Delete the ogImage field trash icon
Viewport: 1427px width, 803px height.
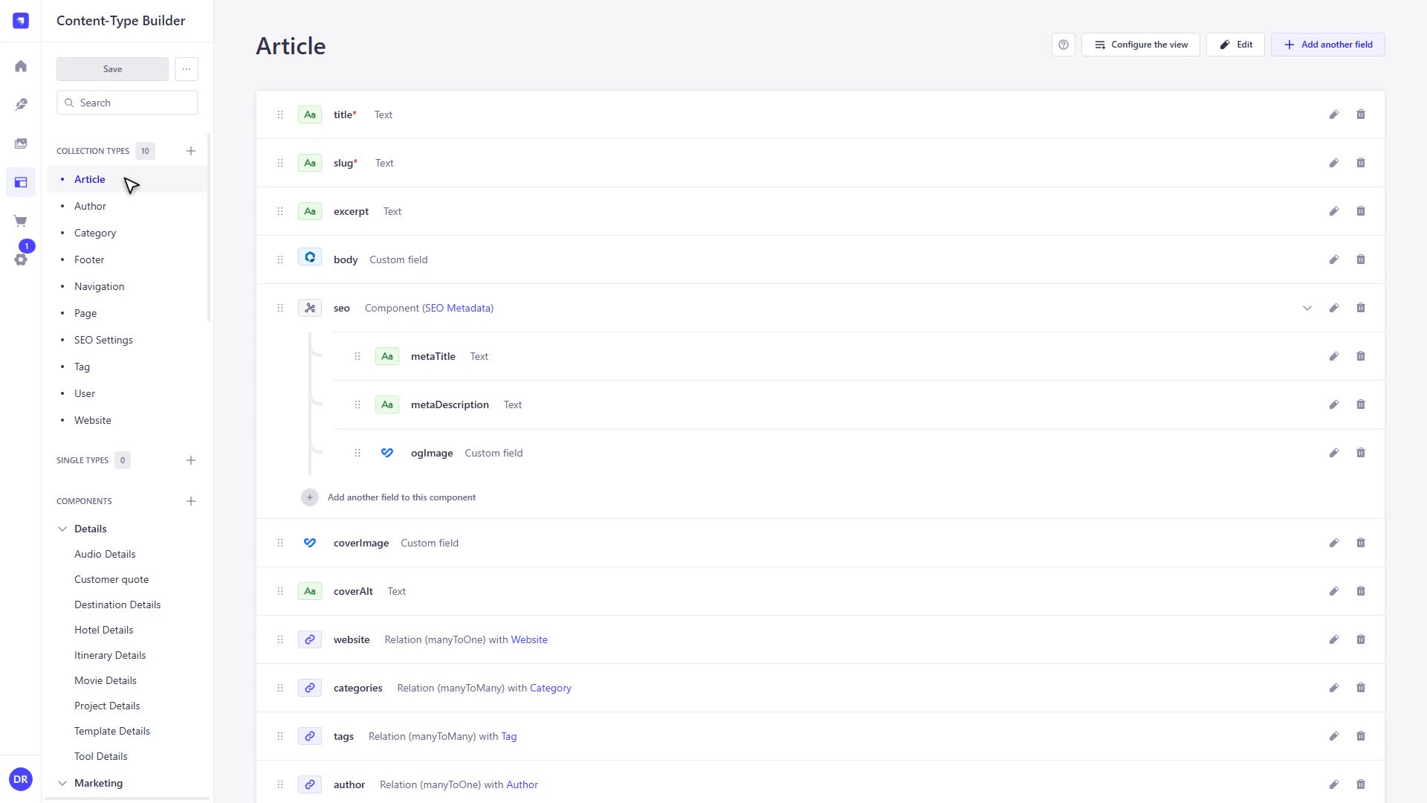pos(1361,453)
